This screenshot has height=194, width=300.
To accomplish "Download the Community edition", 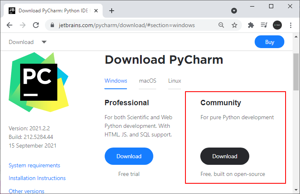I will click(x=225, y=156).
